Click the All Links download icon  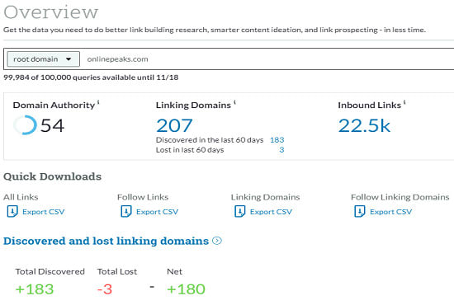click(12, 211)
